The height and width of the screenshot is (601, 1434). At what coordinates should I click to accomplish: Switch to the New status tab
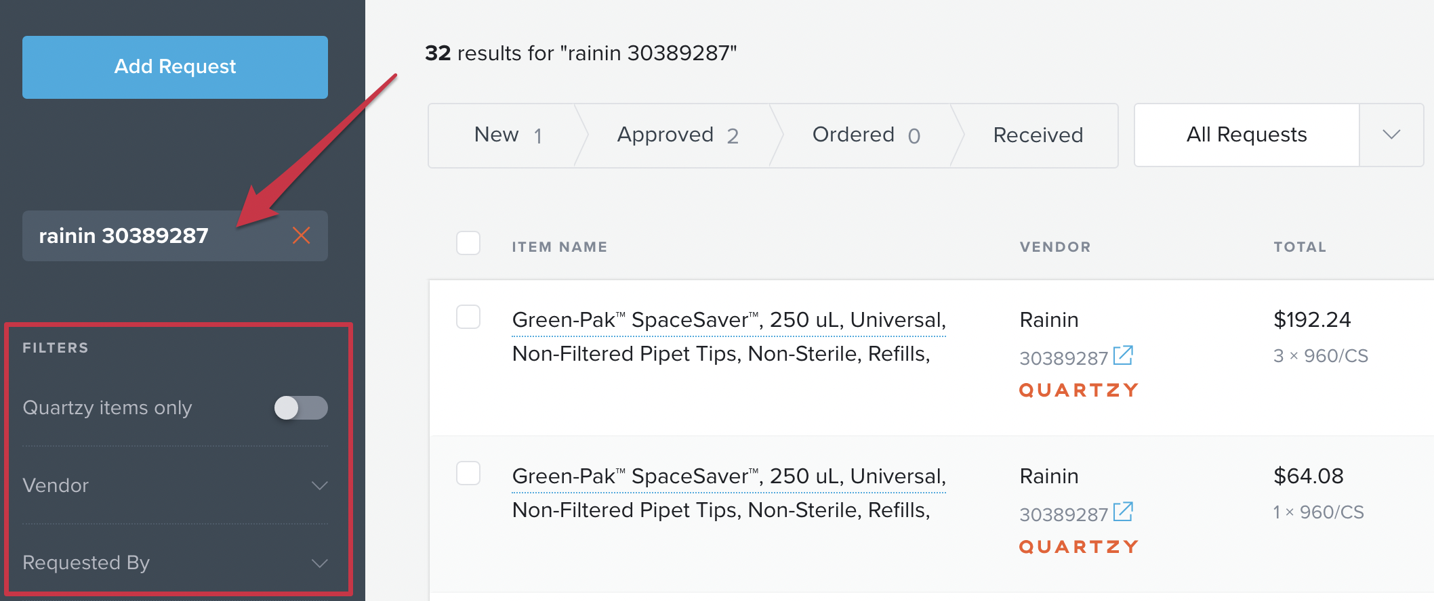[x=507, y=135]
